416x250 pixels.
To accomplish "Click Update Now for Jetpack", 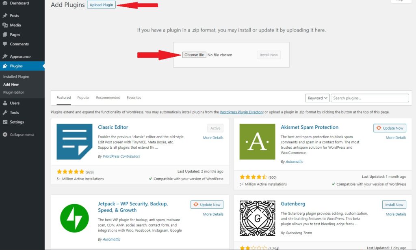I will (x=207, y=205).
